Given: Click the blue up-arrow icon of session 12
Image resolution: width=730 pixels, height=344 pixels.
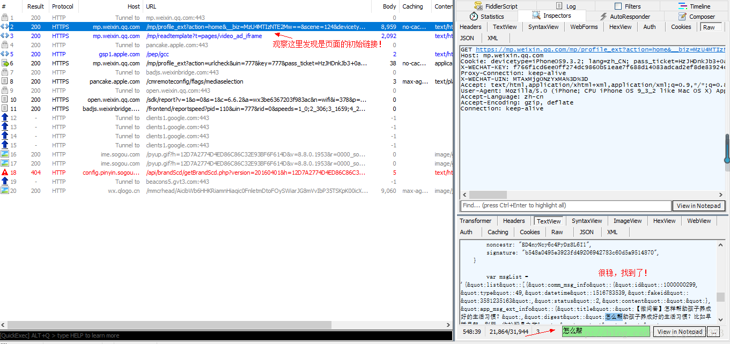Looking at the screenshot, I should (5, 118).
